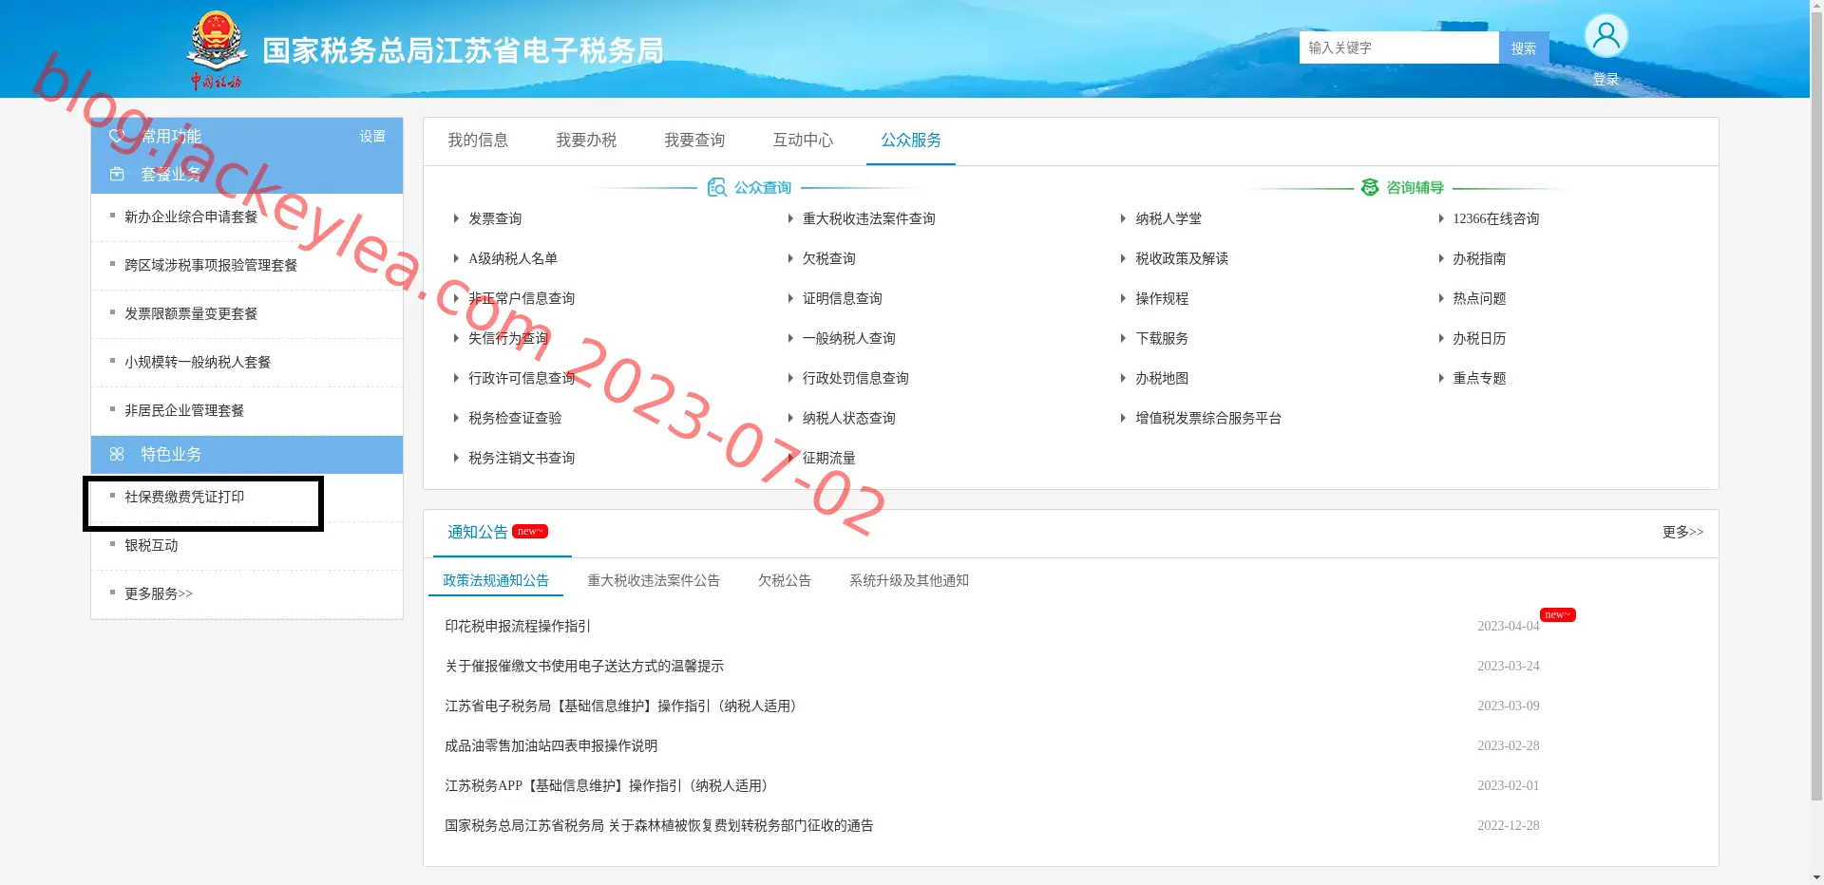This screenshot has height=885, width=1824.
Task: Open 行政处罚信息查询
Action: click(855, 378)
